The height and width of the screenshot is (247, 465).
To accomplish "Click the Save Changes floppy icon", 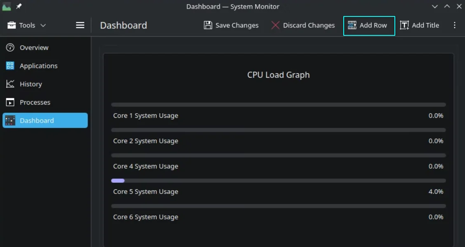I will (208, 25).
